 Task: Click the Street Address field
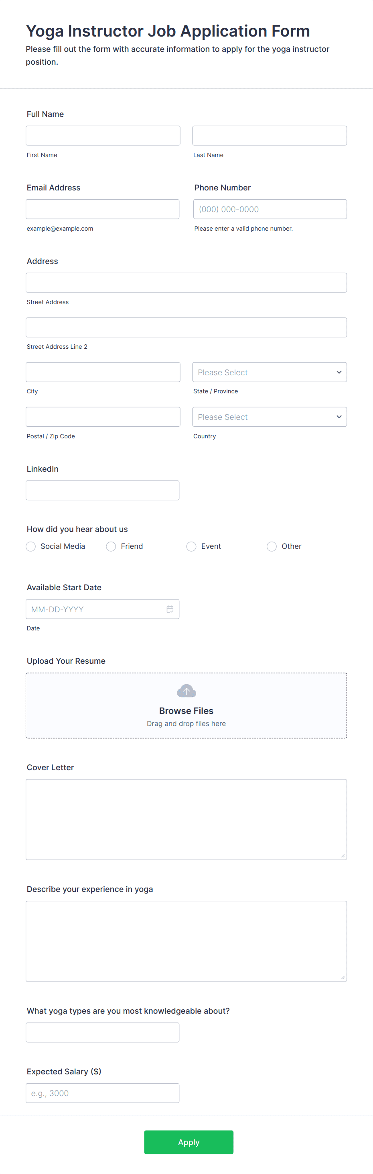coord(186,282)
